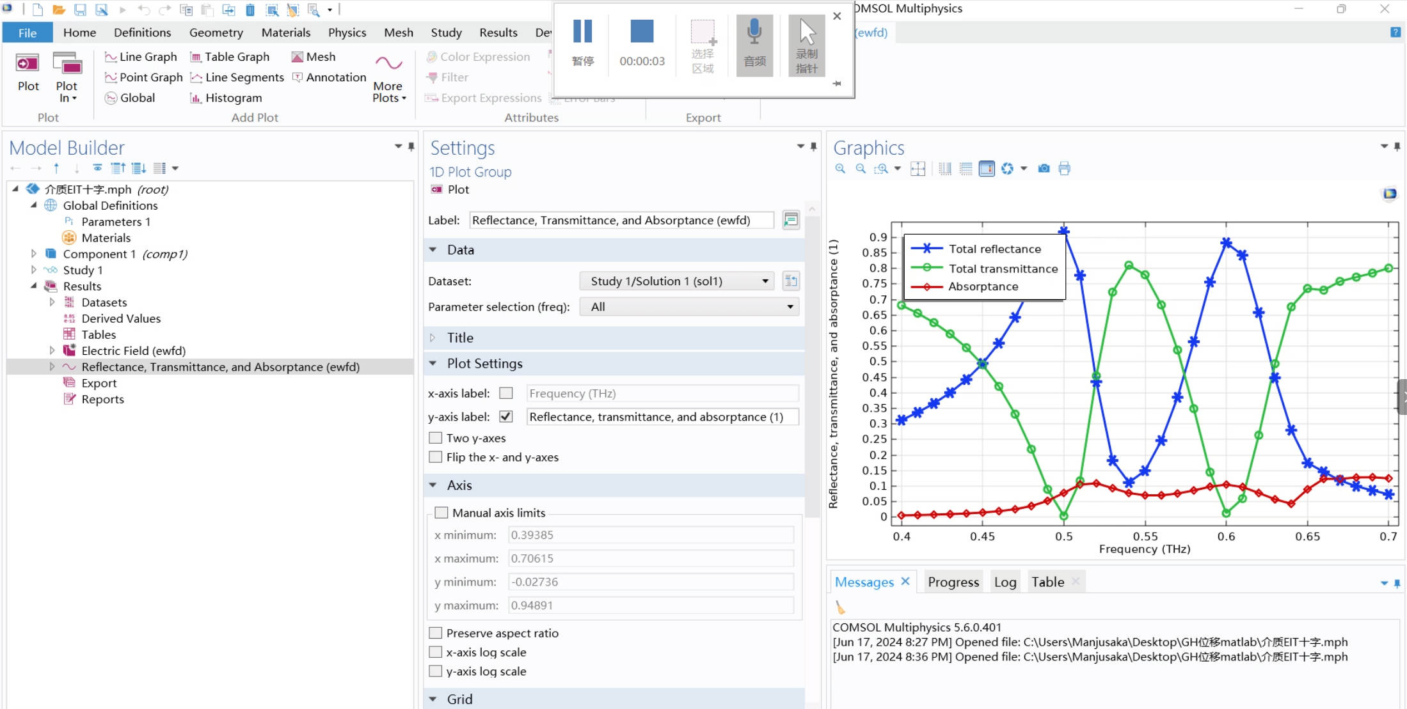
Task: Open the File menu button
Action: [27, 33]
